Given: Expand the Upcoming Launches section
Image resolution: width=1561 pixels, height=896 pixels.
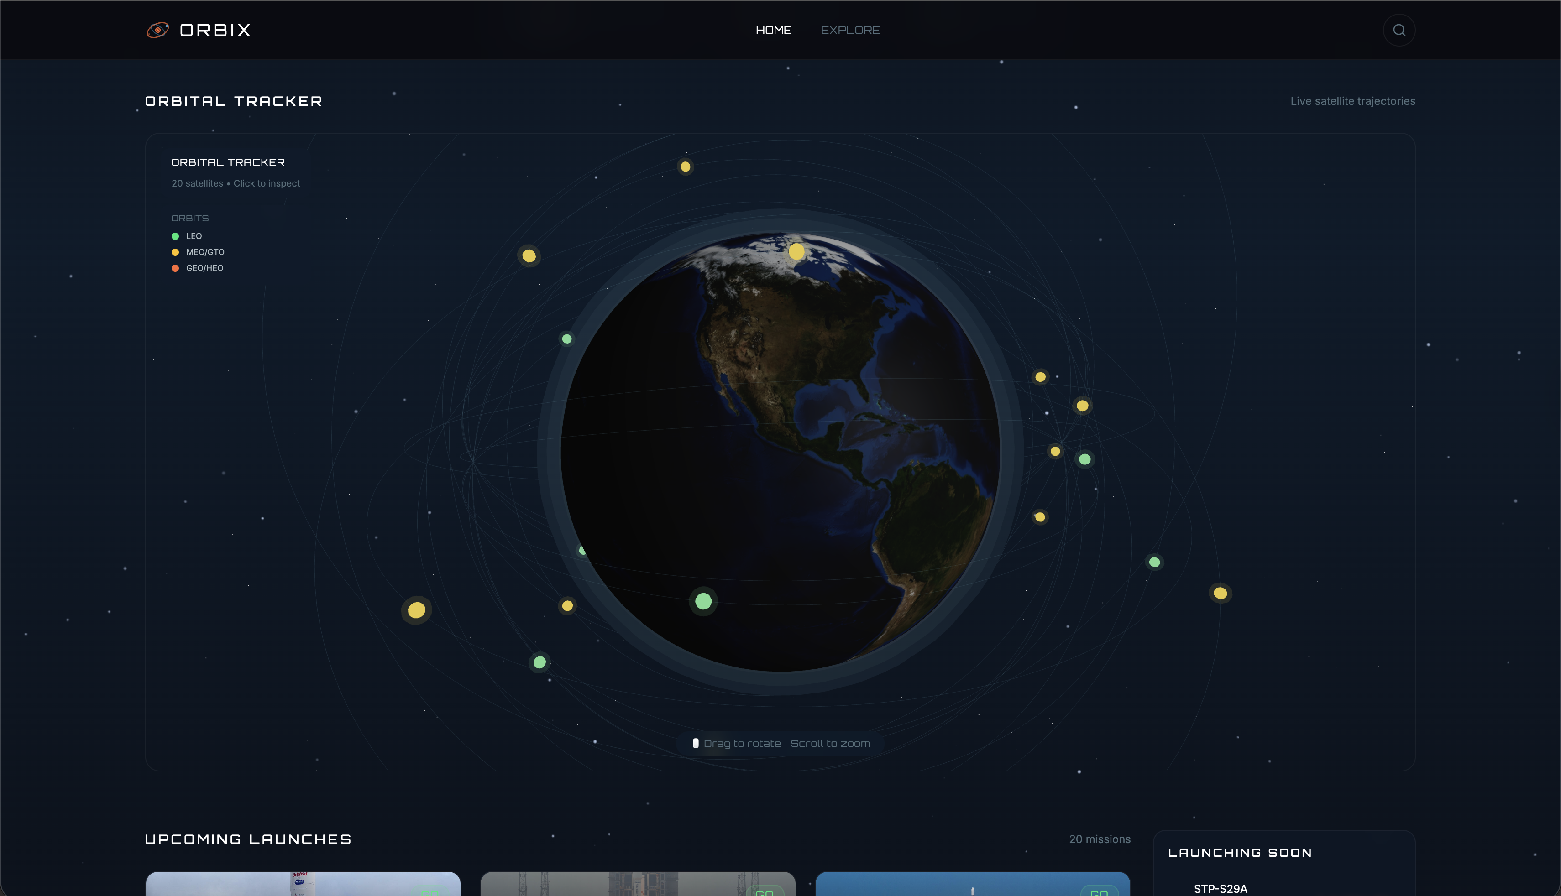Looking at the screenshot, I should point(248,839).
